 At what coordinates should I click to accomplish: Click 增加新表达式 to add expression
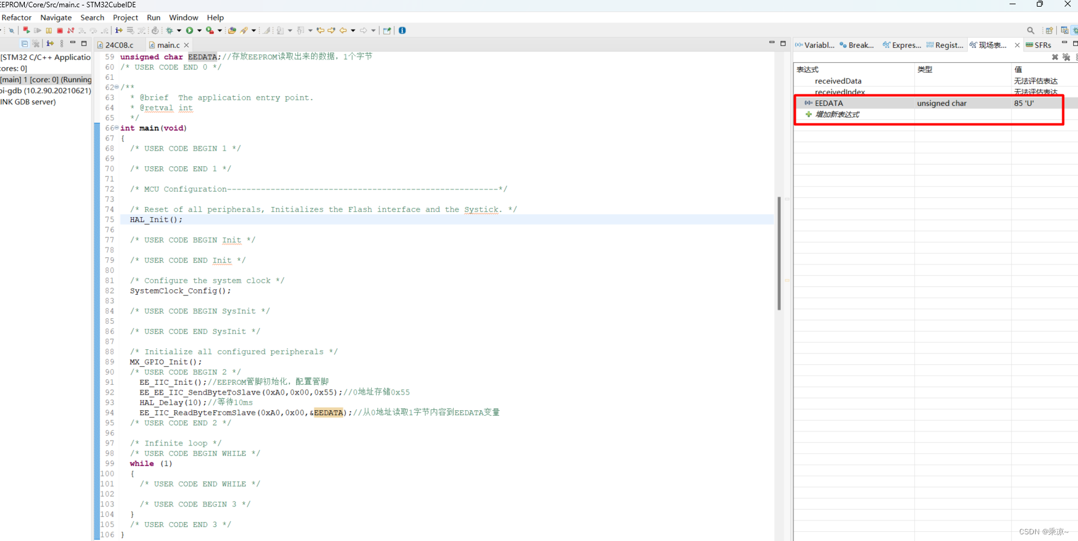tap(837, 114)
